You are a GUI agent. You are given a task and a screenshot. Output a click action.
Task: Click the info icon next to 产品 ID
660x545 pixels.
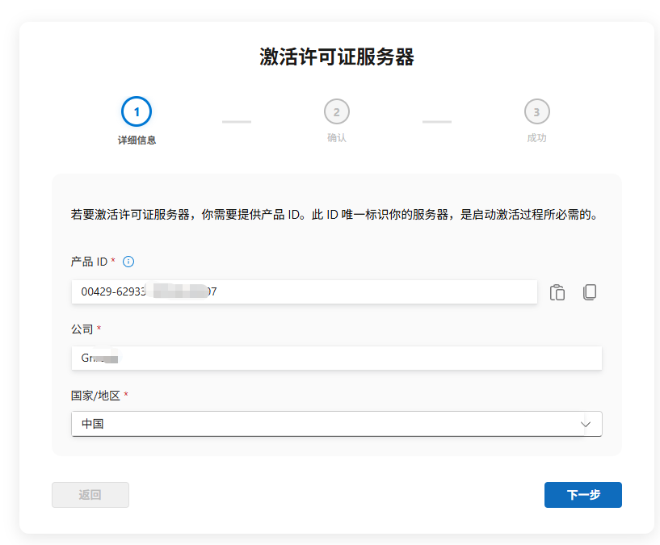[128, 262]
